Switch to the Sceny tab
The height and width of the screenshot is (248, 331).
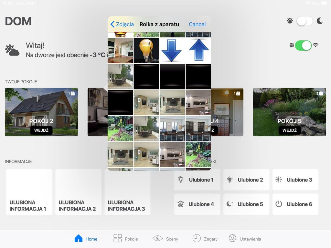tap(165, 239)
